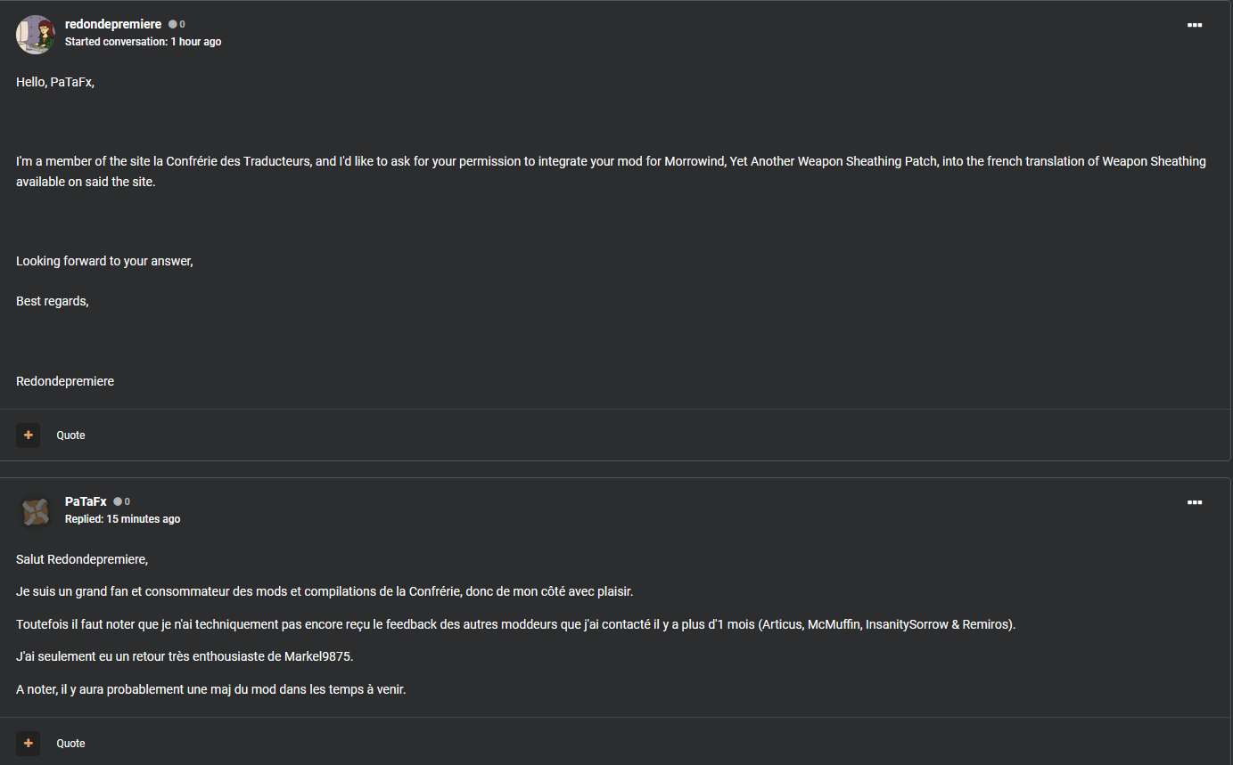This screenshot has height=765, width=1233.
Task: Click the reputation dot beside redondepremiere
Action: coord(173,25)
